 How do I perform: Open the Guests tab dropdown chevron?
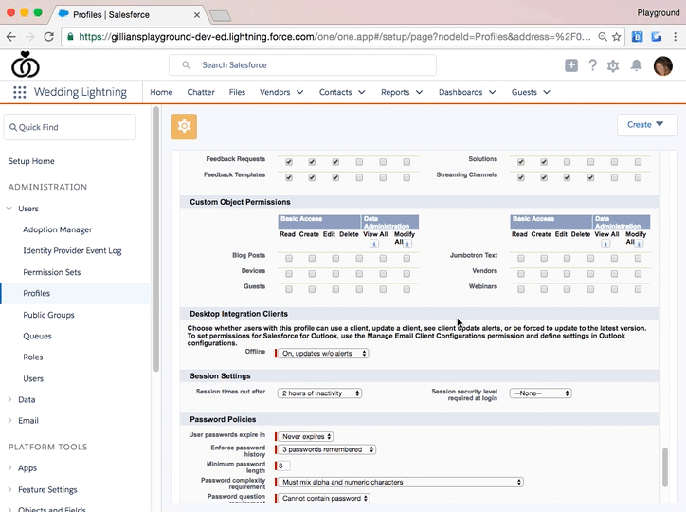(x=547, y=92)
